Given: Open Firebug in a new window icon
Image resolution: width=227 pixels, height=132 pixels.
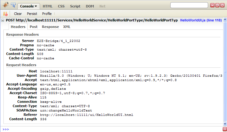Looking at the screenshot, I should click(218, 5).
